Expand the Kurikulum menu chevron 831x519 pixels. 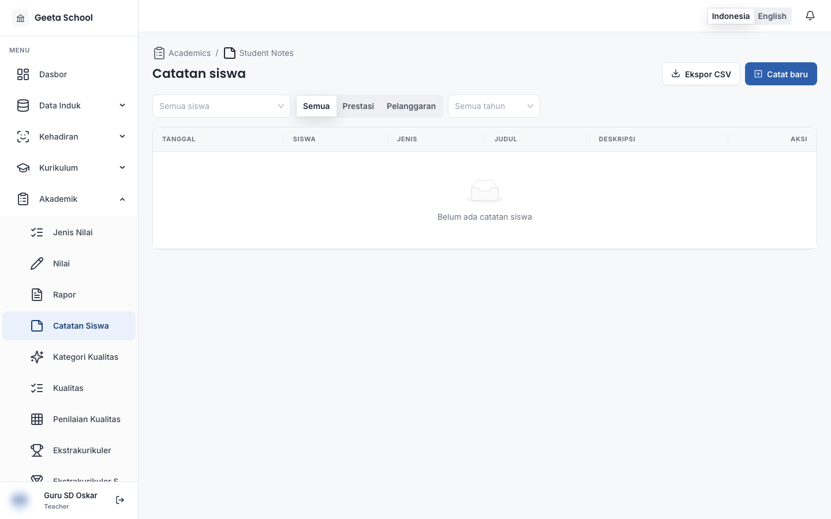click(122, 168)
